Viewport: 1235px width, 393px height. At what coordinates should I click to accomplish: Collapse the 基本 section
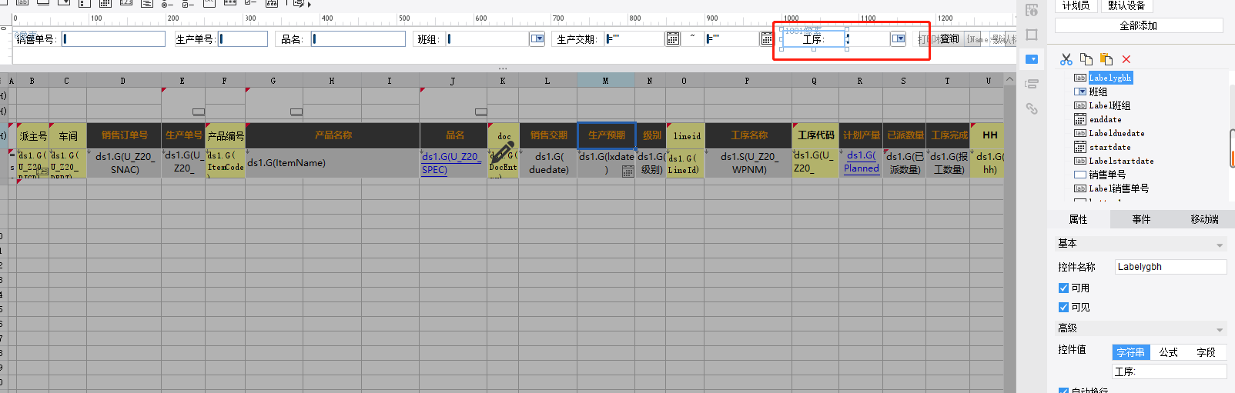(x=1220, y=245)
